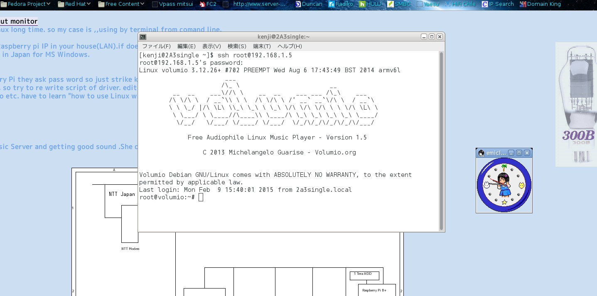The height and width of the screenshot is (296, 597).
Task: Select the SMBC bookmark icon
Action: [x=391, y=4]
